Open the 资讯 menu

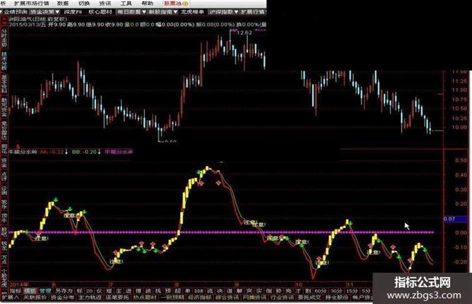(105, 3)
